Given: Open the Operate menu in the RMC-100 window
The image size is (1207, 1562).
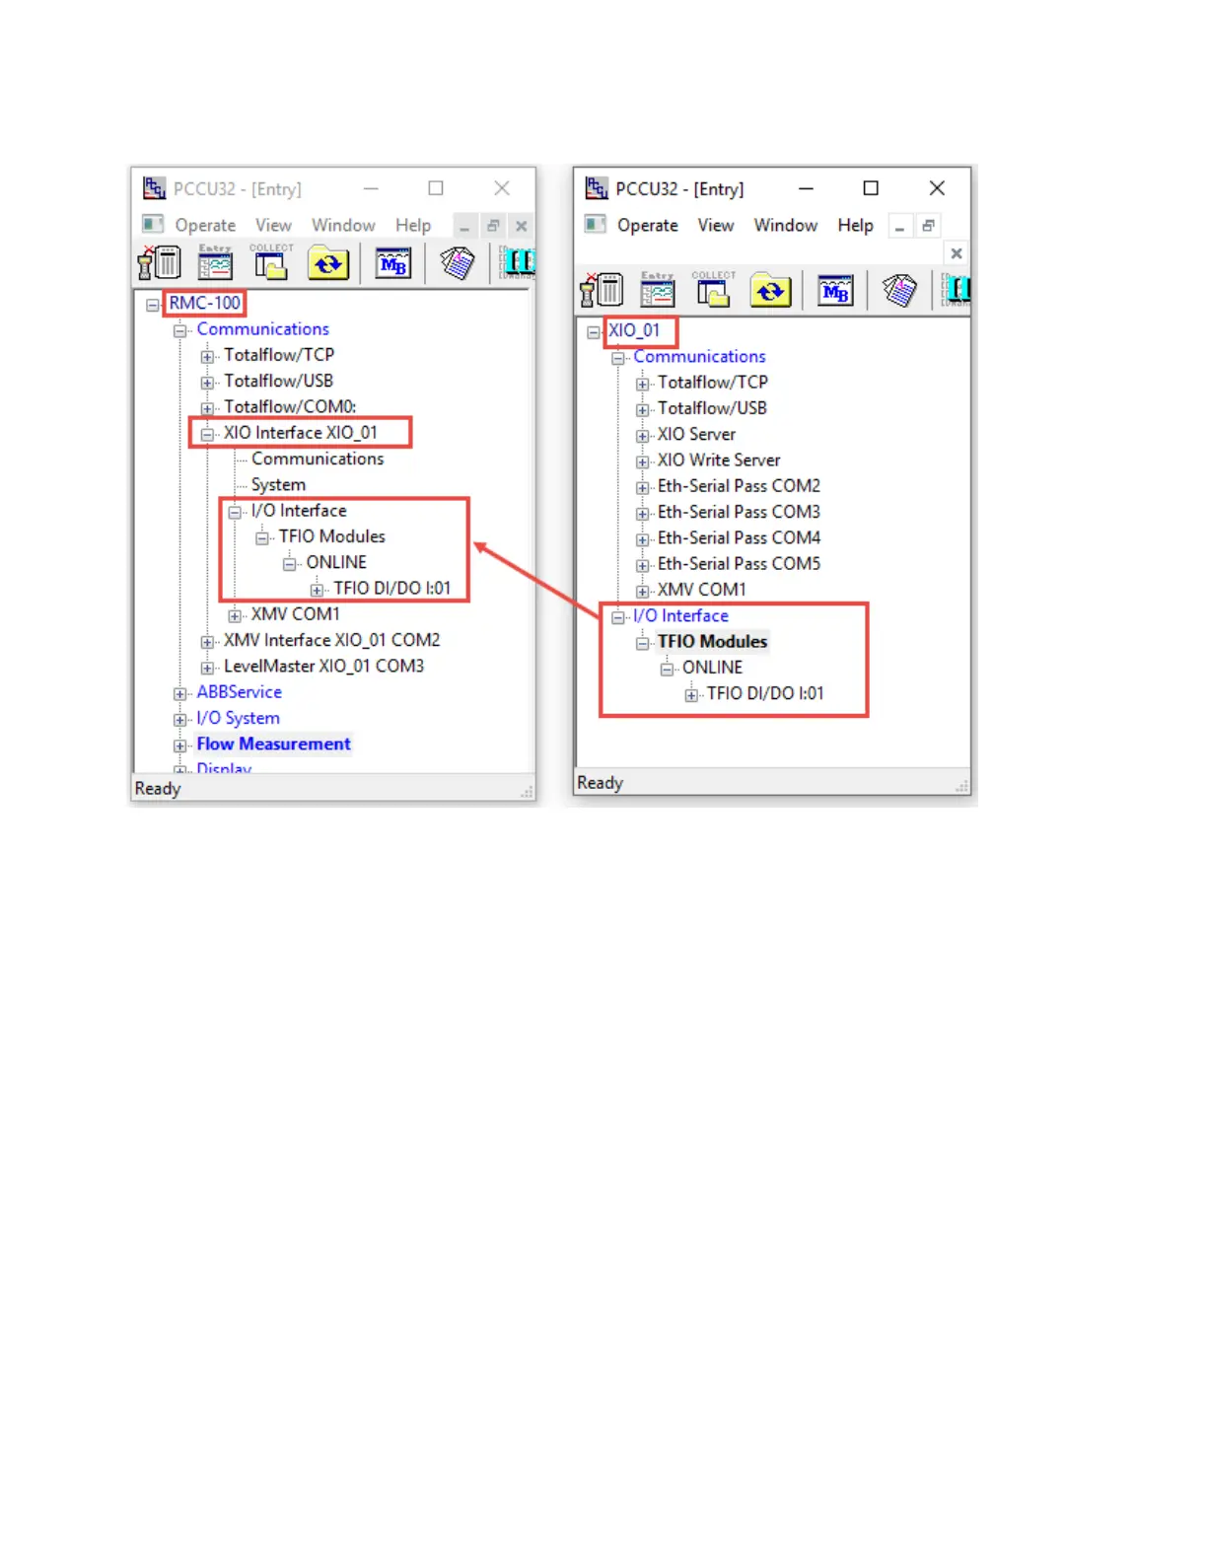Looking at the screenshot, I should pos(205,225).
